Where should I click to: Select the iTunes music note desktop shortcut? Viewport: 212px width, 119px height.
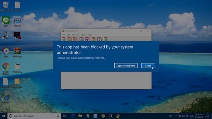point(5,37)
